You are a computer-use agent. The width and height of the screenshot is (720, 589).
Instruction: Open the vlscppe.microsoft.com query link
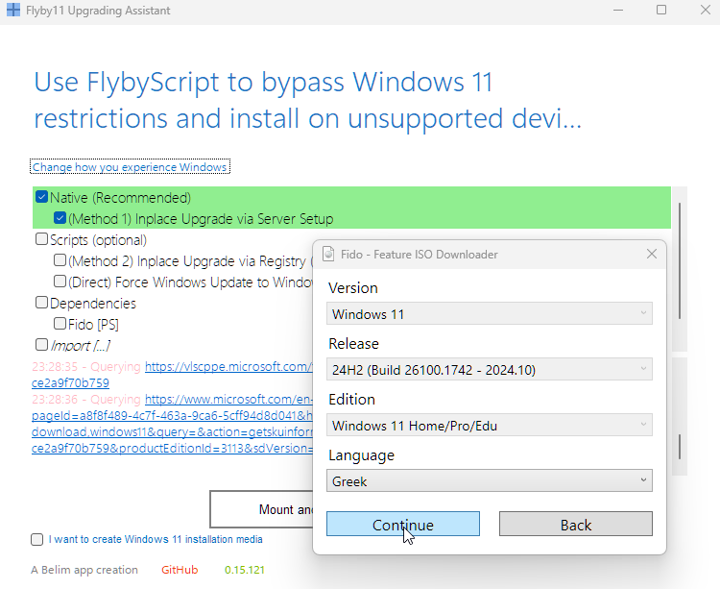(228, 367)
